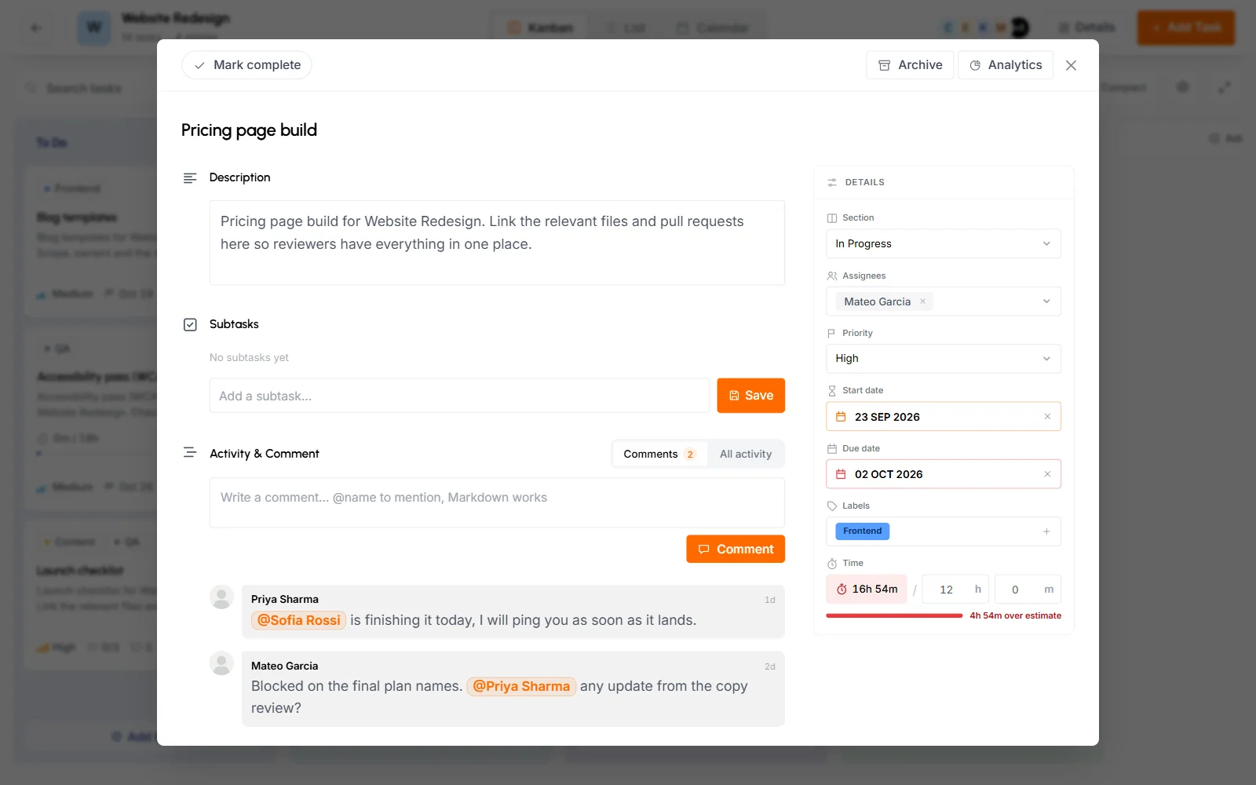Screen dimensions: 1256x785
Task: Click the Mark complete button
Action: pyautogui.click(x=246, y=65)
